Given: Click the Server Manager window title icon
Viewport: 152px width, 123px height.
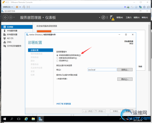Looking at the screenshot, I should point(3,11).
